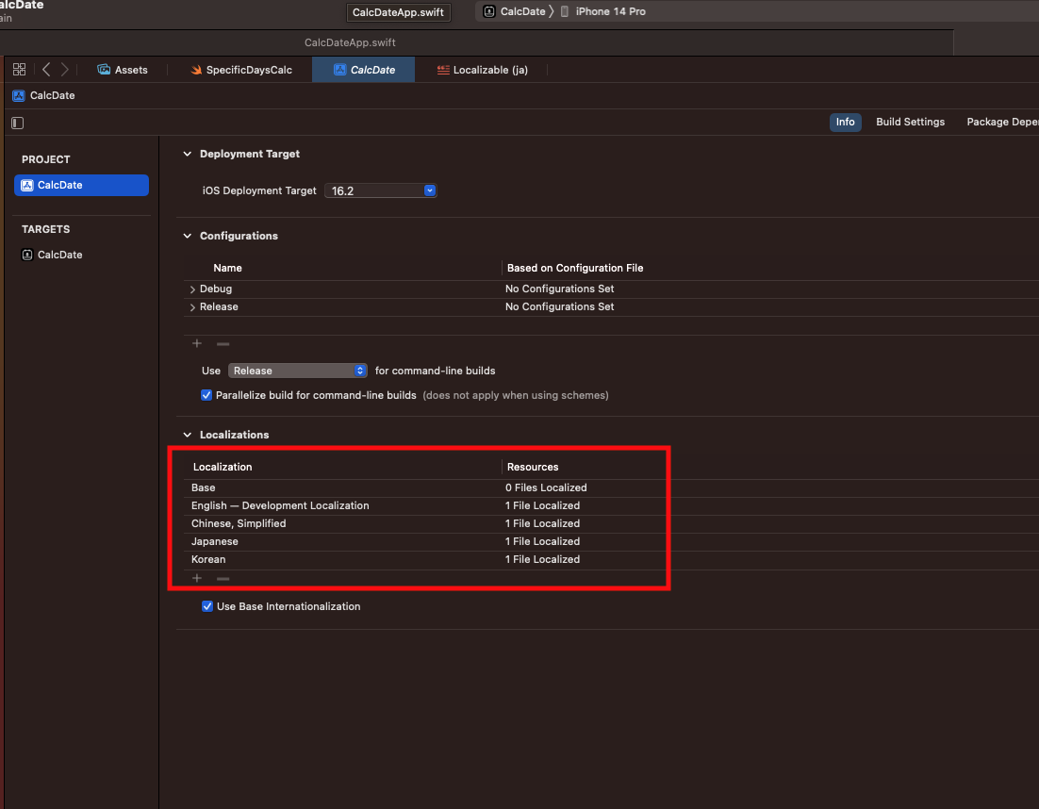This screenshot has width=1039, height=809.
Task: Open the Package Dependencies tab
Action: click(x=1002, y=122)
